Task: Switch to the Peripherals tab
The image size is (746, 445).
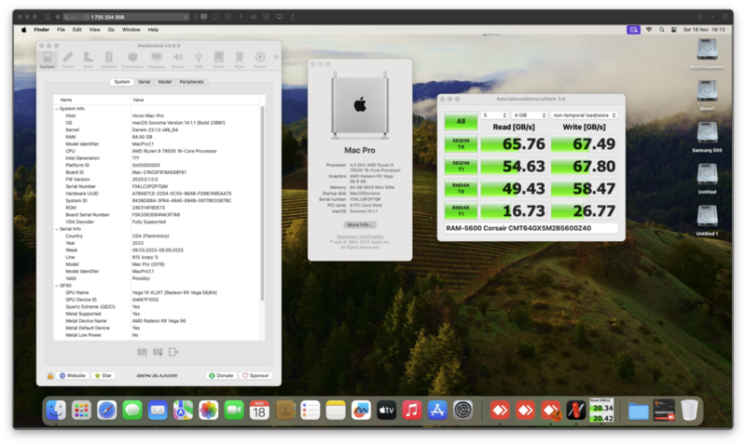Action: click(x=191, y=82)
